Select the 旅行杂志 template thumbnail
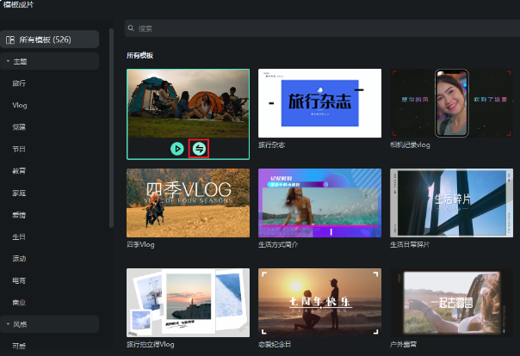The width and height of the screenshot is (520, 356). 319,103
